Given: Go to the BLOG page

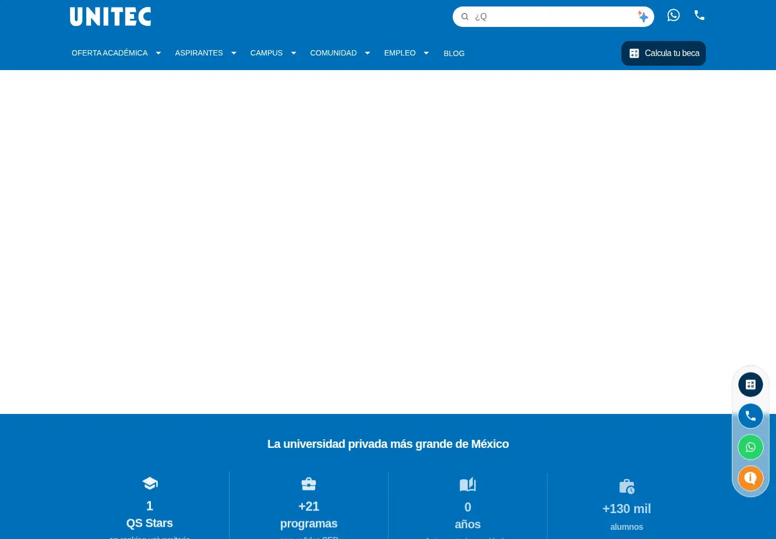Looking at the screenshot, I should [454, 53].
